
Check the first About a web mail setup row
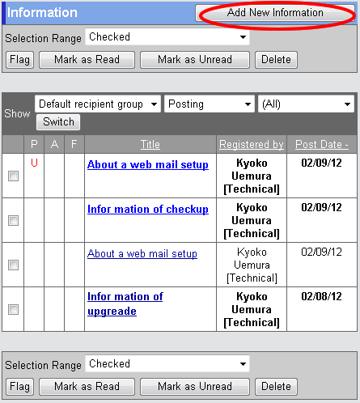click(x=13, y=176)
